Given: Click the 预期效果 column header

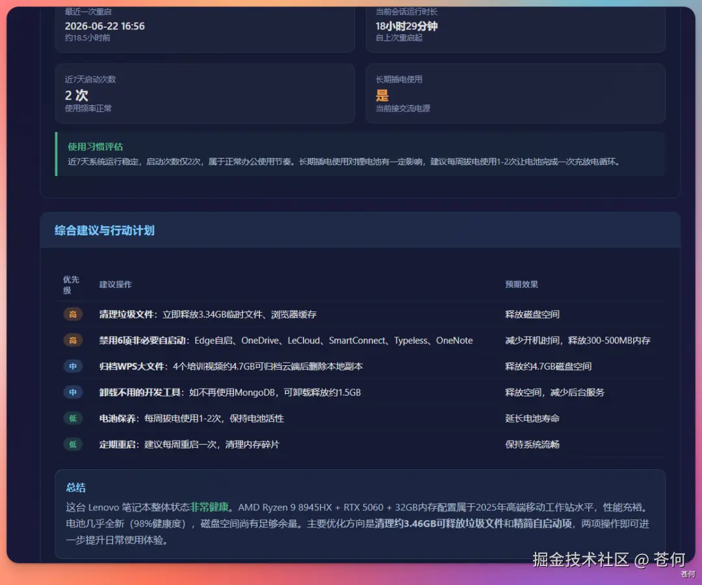Looking at the screenshot, I should point(521,284).
